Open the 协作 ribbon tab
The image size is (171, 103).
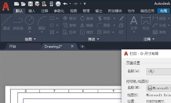point(131,11)
